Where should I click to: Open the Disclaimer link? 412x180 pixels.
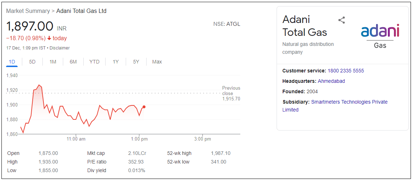60,48
